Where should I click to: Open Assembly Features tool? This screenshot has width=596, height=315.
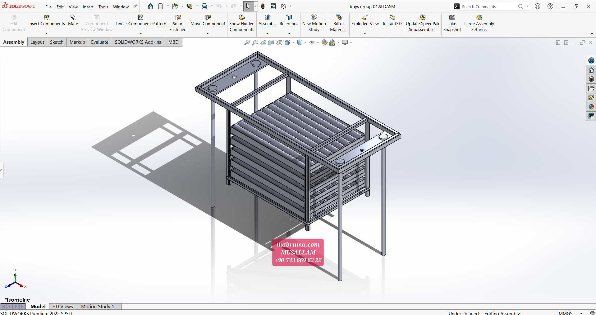coord(267,20)
